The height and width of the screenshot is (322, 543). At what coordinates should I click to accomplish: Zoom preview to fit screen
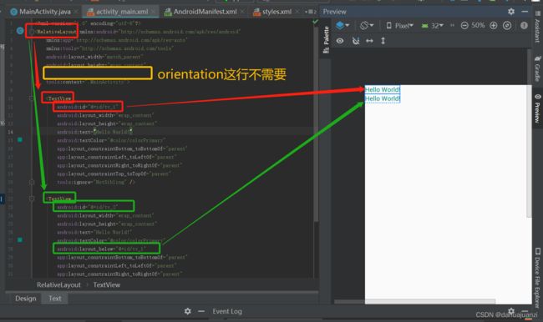tap(507, 26)
